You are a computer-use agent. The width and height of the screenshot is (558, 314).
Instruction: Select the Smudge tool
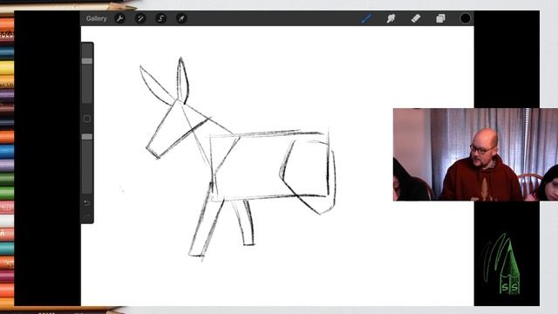[x=391, y=18]
